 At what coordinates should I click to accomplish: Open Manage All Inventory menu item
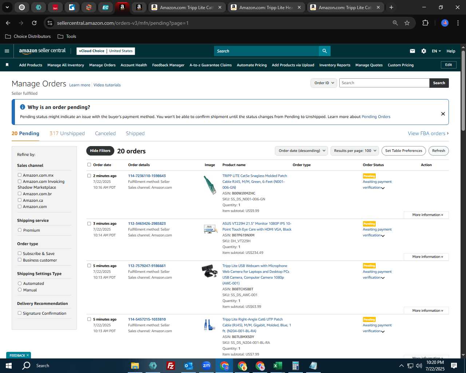click(66, 65)
